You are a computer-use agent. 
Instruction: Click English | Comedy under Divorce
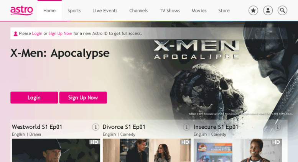[x=119, y=134]
